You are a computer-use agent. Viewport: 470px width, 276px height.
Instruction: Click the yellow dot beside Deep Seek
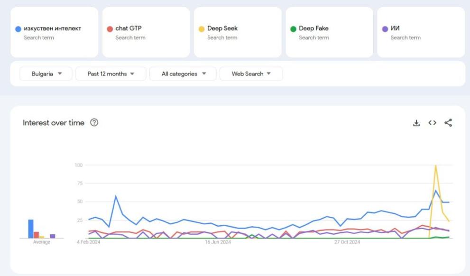click(202, 29)
